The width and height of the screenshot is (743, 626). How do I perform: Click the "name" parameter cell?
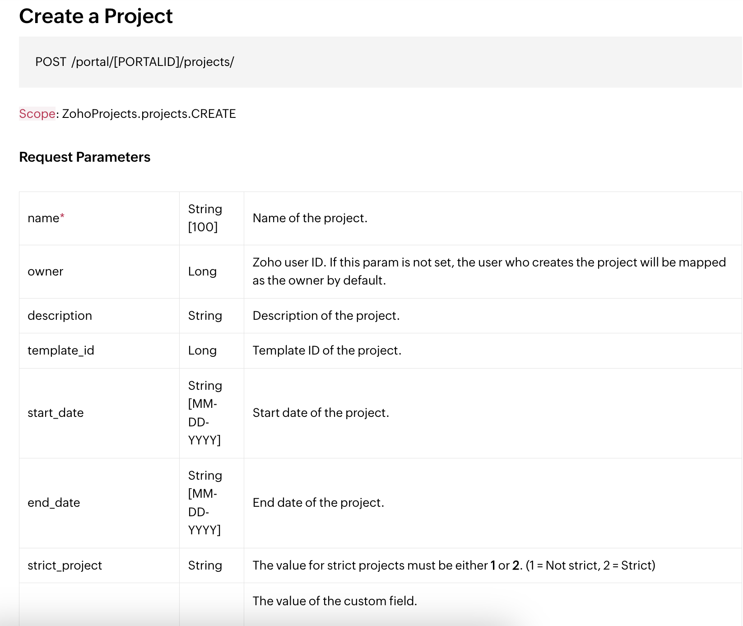click(99, 218)
